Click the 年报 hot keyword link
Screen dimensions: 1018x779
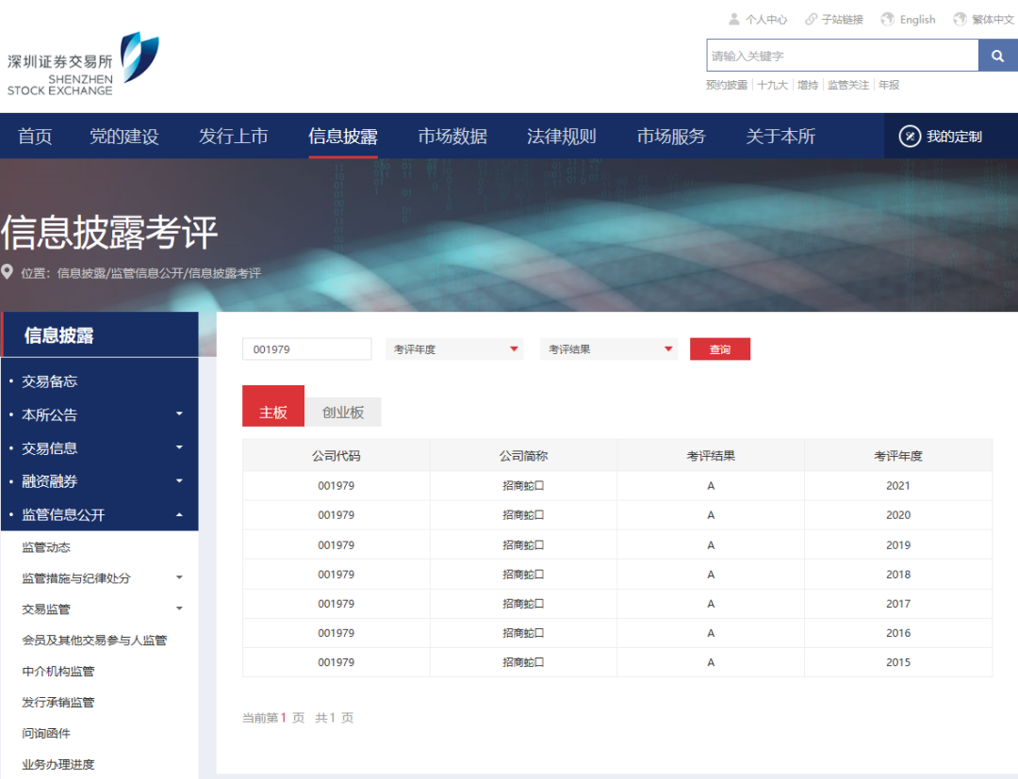(x=889, y=85)
